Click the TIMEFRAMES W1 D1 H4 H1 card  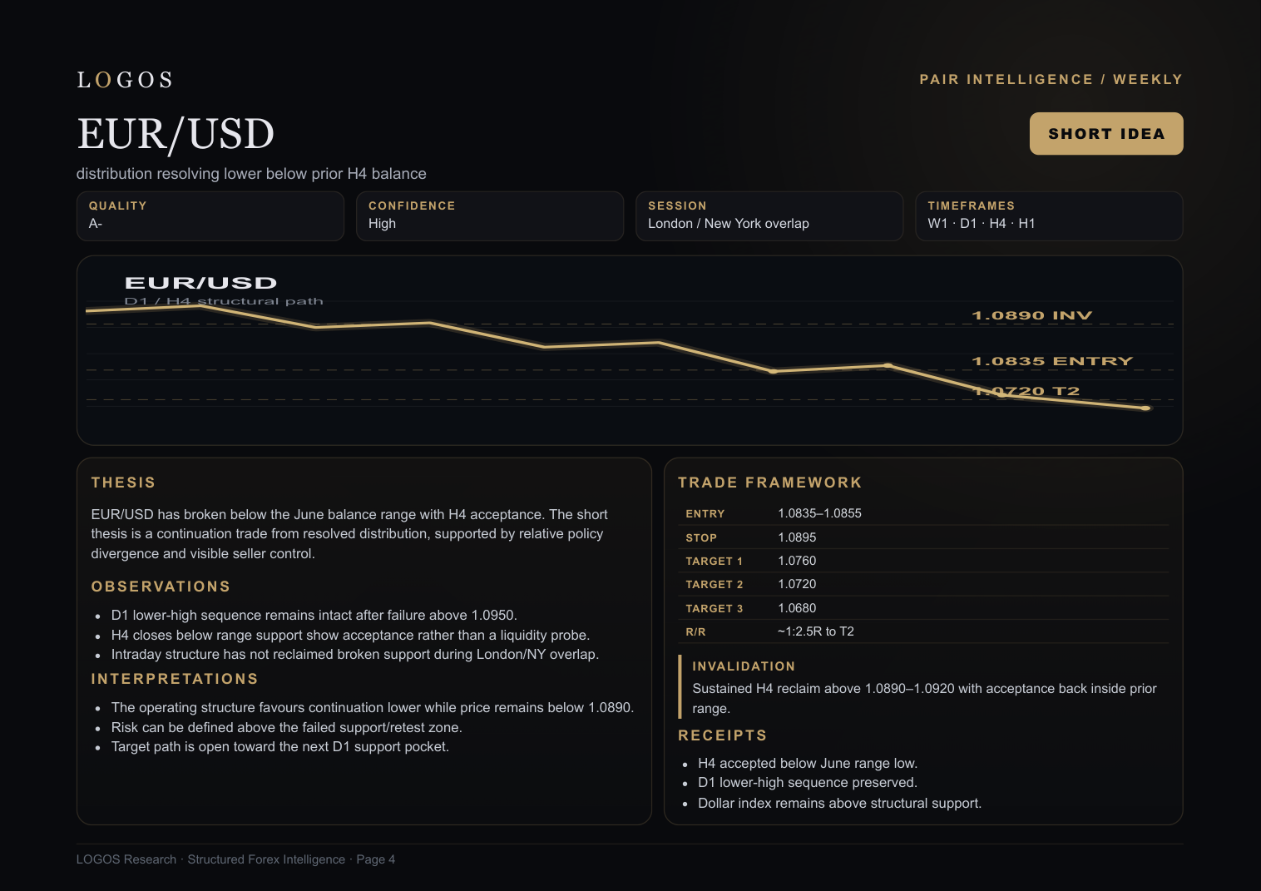click(x=1049, y=216)
